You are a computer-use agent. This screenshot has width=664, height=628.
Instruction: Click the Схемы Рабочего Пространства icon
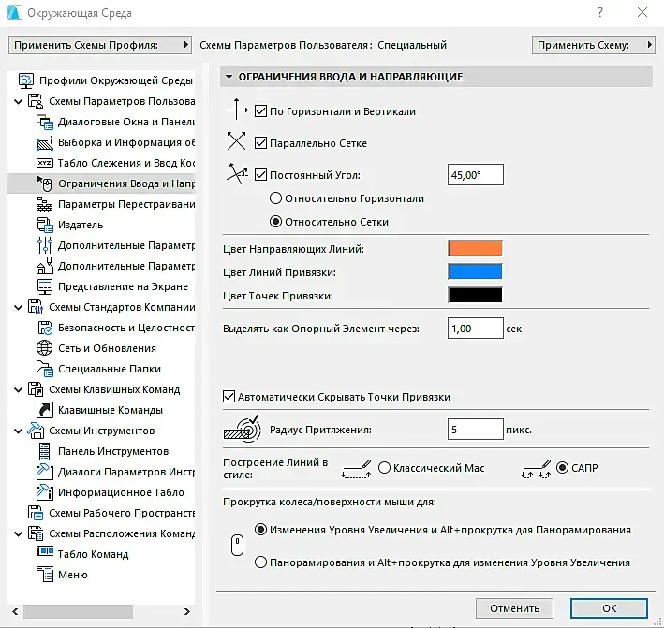click(36, 513)
